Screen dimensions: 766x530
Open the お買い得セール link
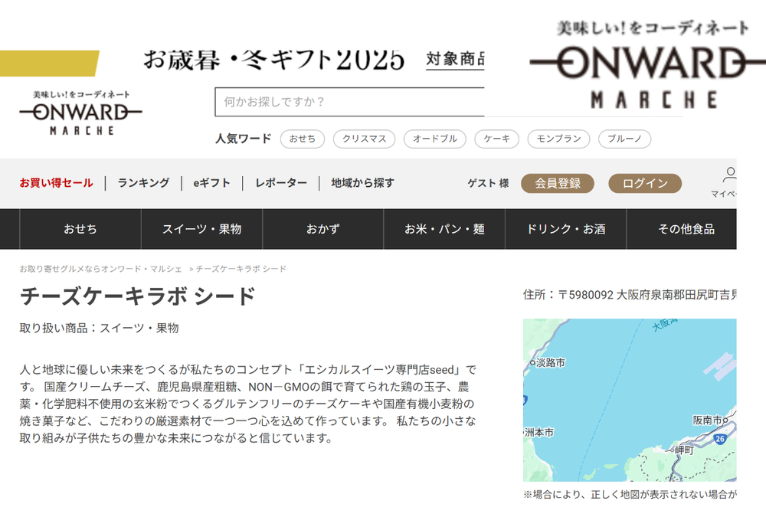click(56, 183)
